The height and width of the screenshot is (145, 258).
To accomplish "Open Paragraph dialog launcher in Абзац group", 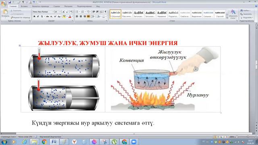I will coord(107,21).
